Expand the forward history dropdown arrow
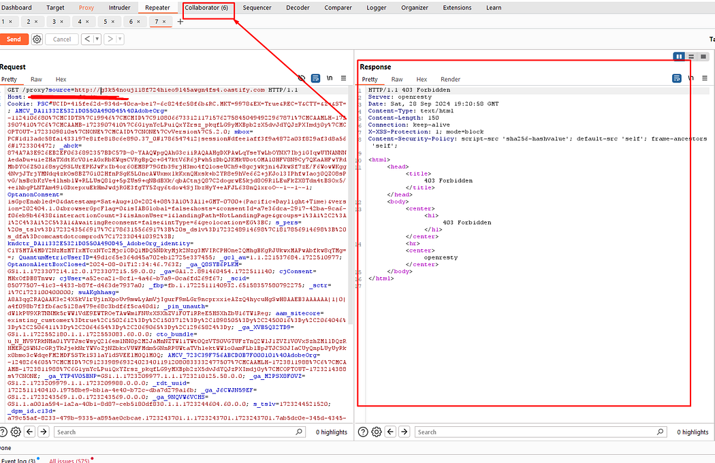 click(120, 39)
